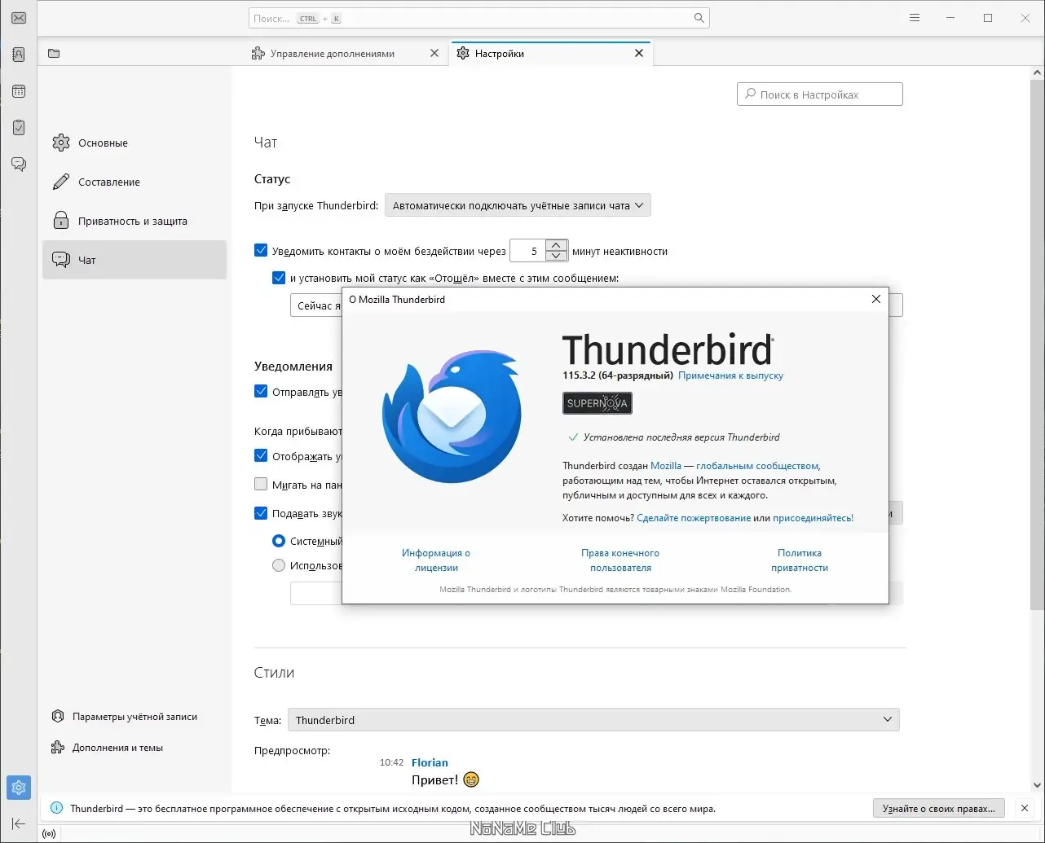Click the Узнайте о своих правах button

point(938,809)
